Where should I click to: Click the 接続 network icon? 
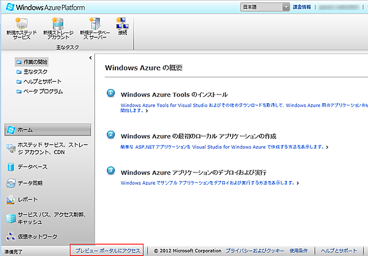coord(122,23)
